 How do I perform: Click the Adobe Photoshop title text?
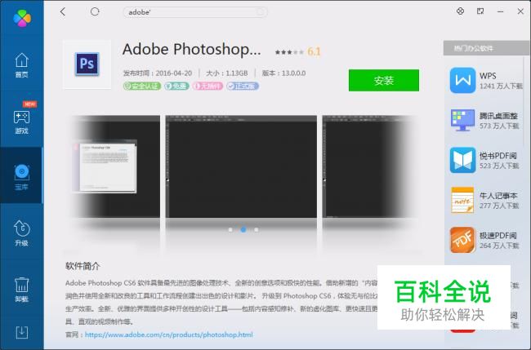coord(192,50)
